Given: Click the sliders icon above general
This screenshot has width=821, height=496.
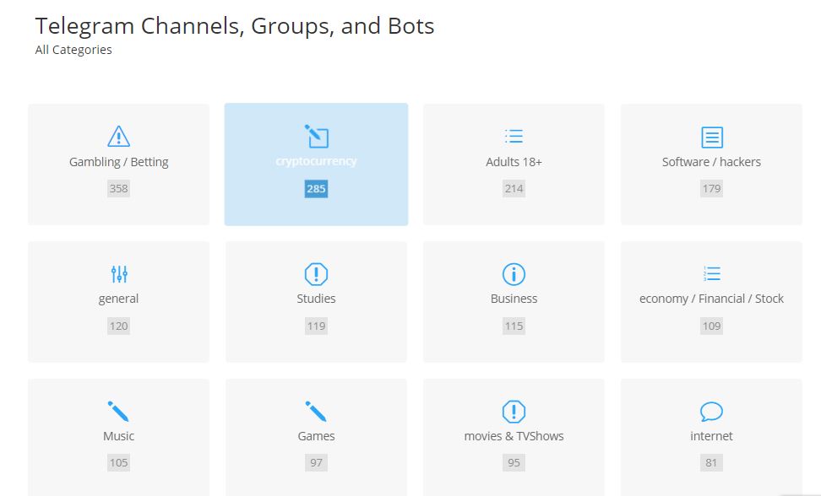Looking at the screenshot, I should pos(119,274).
